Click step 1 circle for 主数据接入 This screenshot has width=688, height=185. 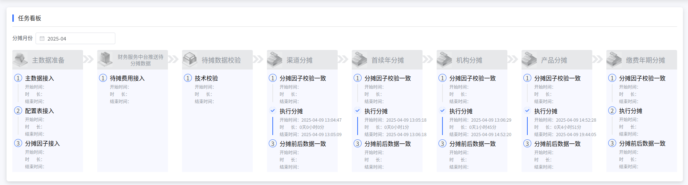[18, 78]
